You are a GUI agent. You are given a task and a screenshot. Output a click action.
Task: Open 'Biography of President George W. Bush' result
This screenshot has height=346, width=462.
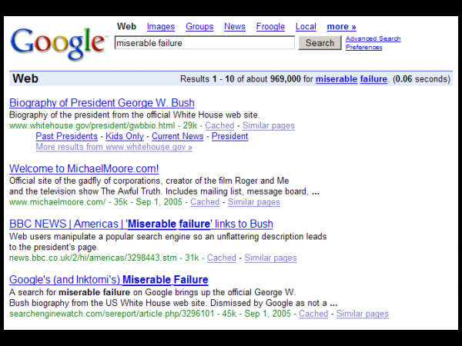point(102,103)
